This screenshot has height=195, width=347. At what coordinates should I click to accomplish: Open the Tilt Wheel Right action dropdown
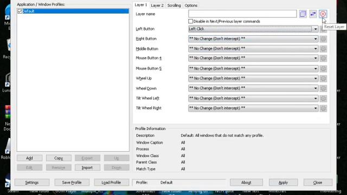253,108
